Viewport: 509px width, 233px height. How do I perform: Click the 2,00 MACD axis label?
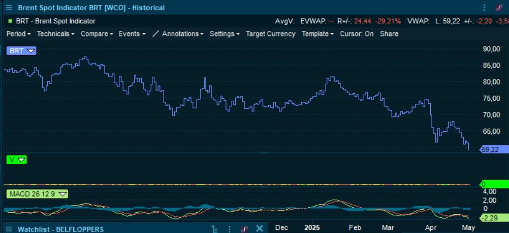point(490,200)
